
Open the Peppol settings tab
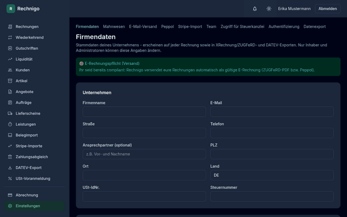pyautogui.click(x=167, y=26)
